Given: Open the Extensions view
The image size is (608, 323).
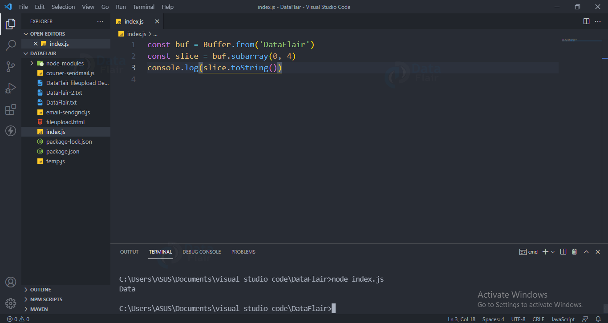Looking at the screenshot, I should point(11,109).
